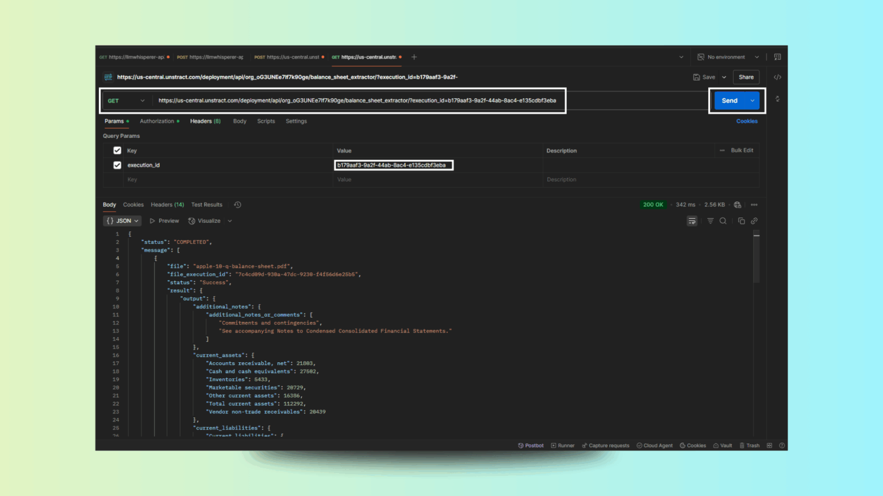883x496 pixels.
Task: Toggle word wrap in response
Action: tap(692, 221)
